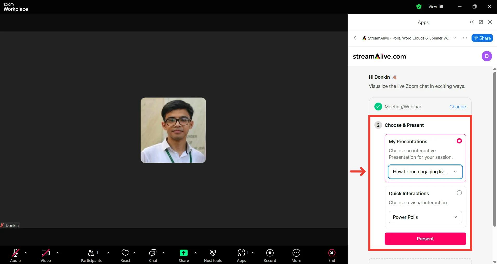The width and height of the screenshot is (497, 264).
Task: Open the Participants panel
Action: 91,255
